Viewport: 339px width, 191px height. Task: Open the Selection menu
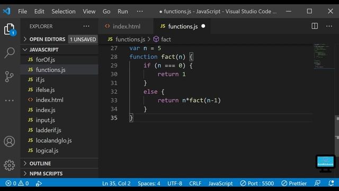pos(64,11)
